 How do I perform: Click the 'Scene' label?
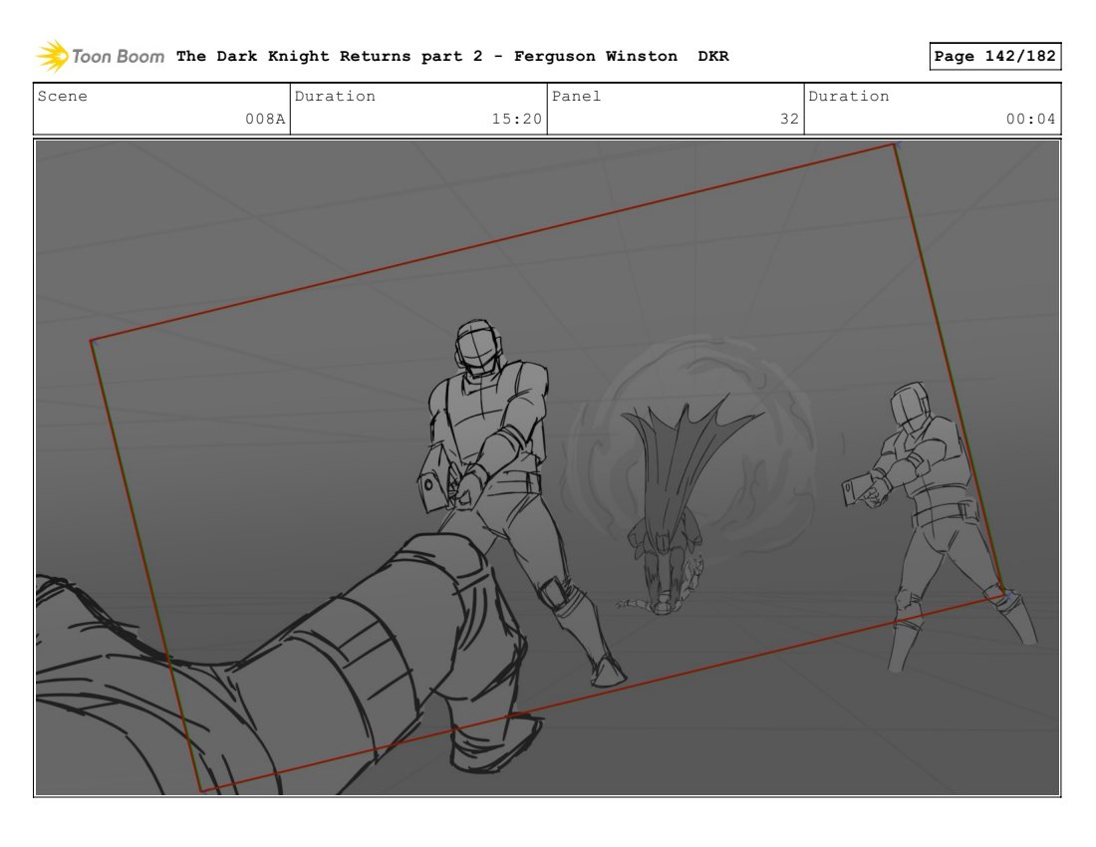pos(62,97)
